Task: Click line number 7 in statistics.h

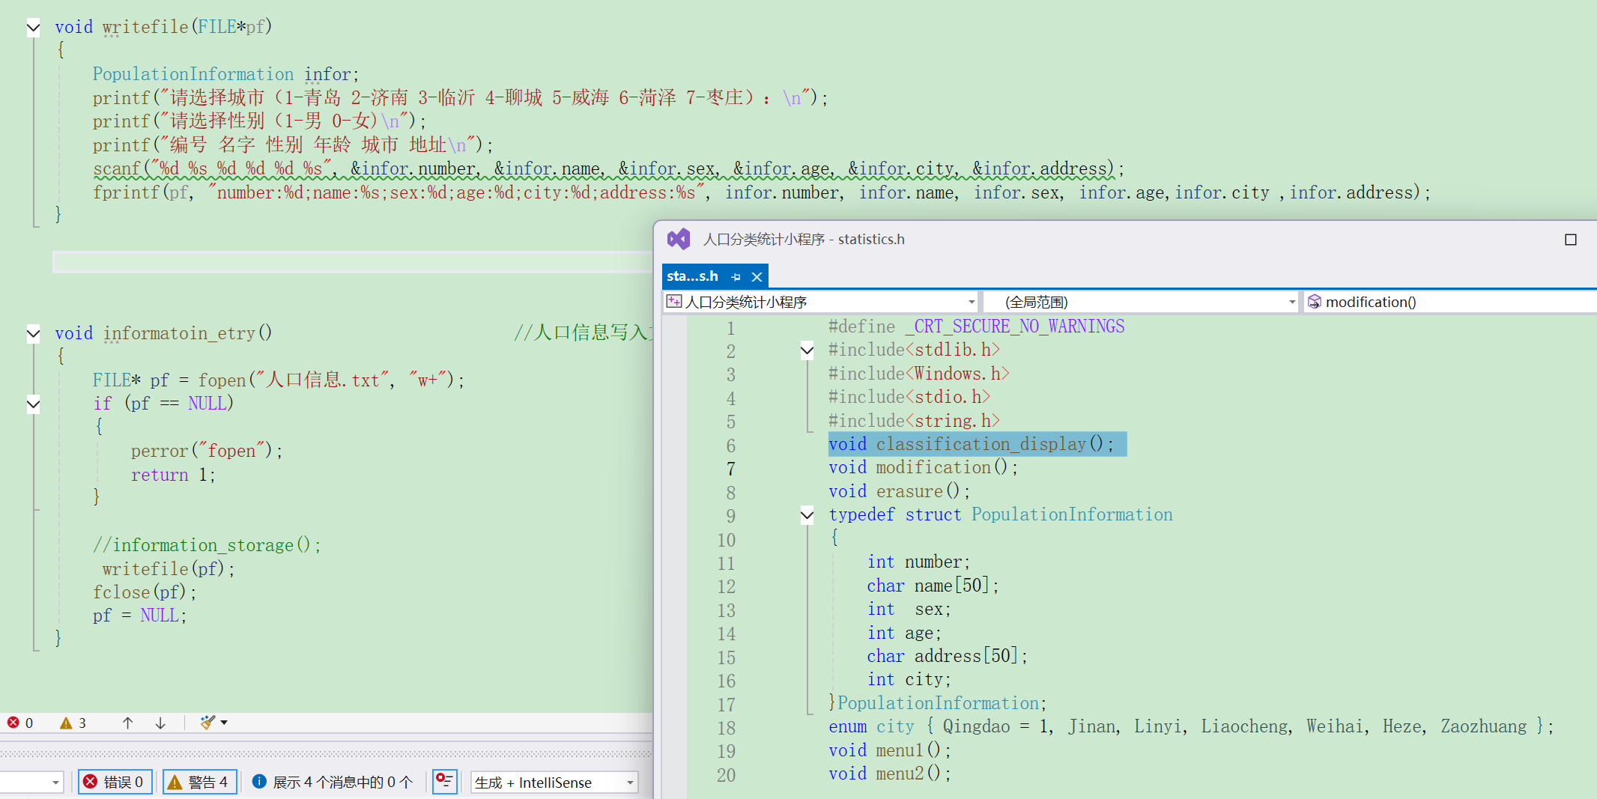Action: pos(730,470)
